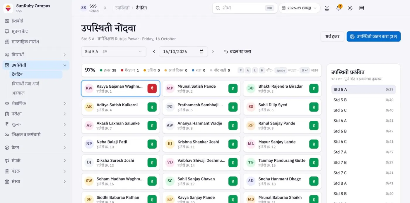Click the उपस्थिती breadcrumb link
The image size is (410, 203).
(122, 8)
